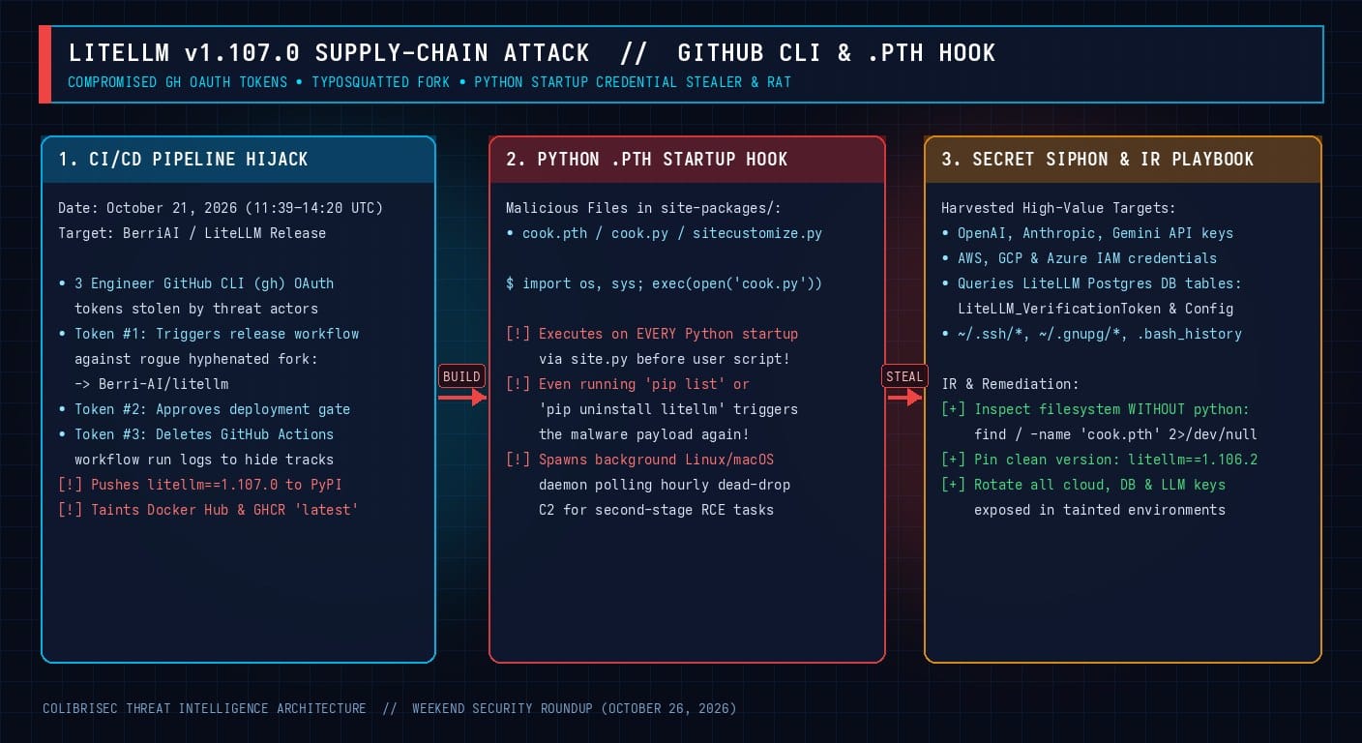Image resolution: width=1362 pixels, height=743 pixels.
Task: Click "'pip uninstall litellm' triggers" line
Action: 668,409
